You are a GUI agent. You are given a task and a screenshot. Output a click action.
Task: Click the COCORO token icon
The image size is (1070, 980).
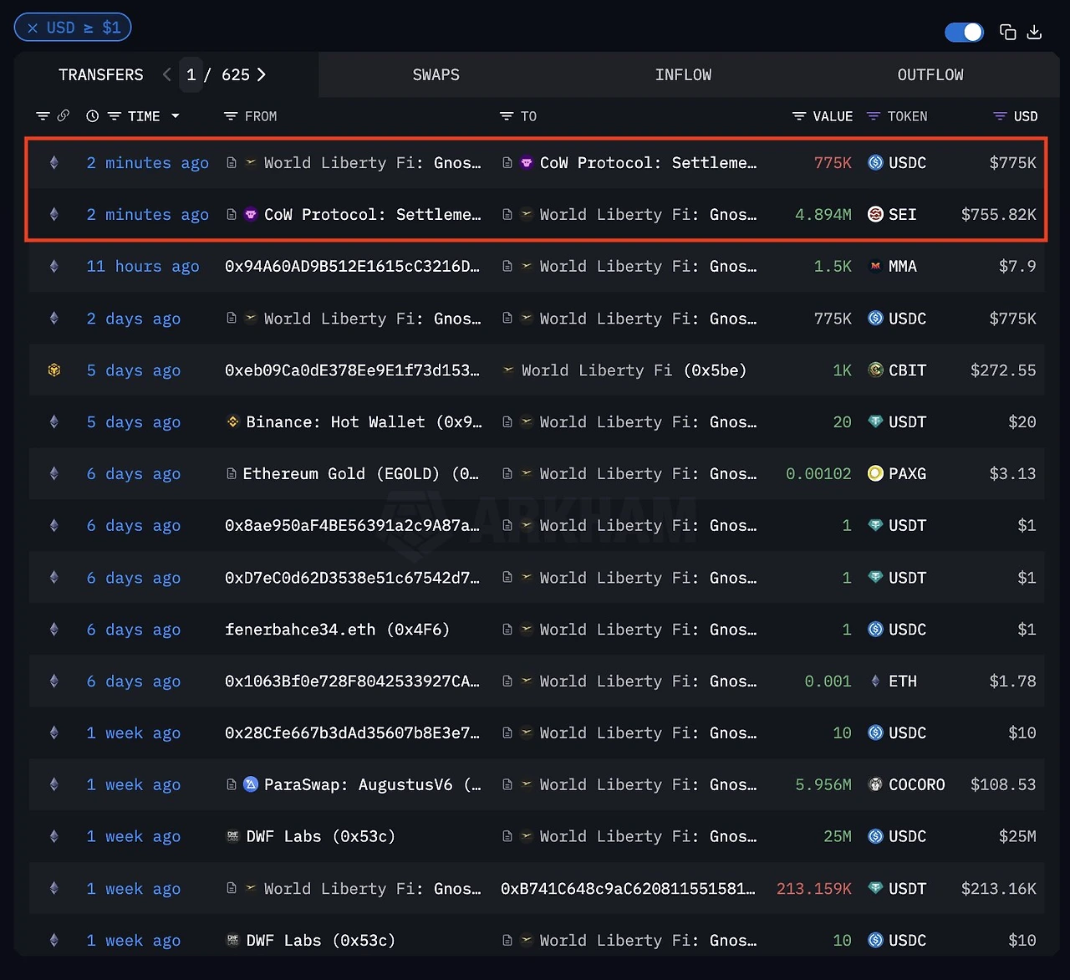click(x=875, y=785)
